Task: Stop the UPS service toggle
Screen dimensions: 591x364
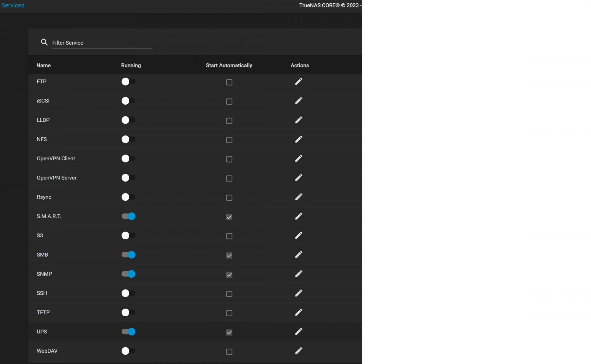Action: (x=128, y=332)
